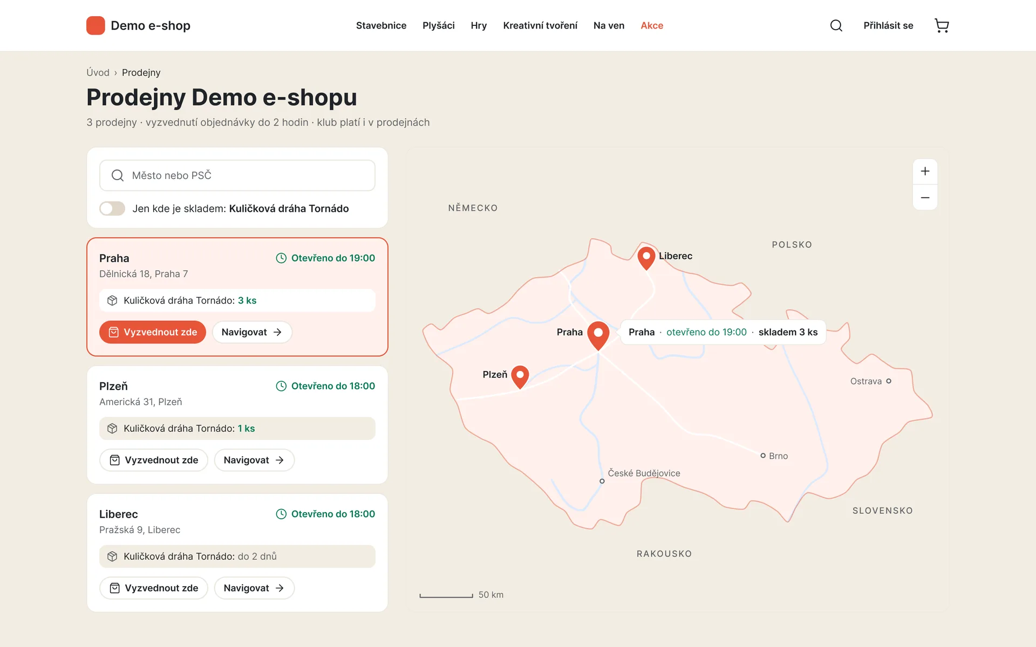Click the Praha map tooltip popup
The image size is (1036, 647).
point(723,332)
